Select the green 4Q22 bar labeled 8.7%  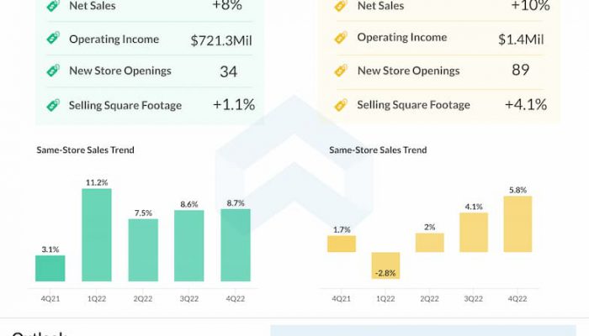[x=235, y=244]
